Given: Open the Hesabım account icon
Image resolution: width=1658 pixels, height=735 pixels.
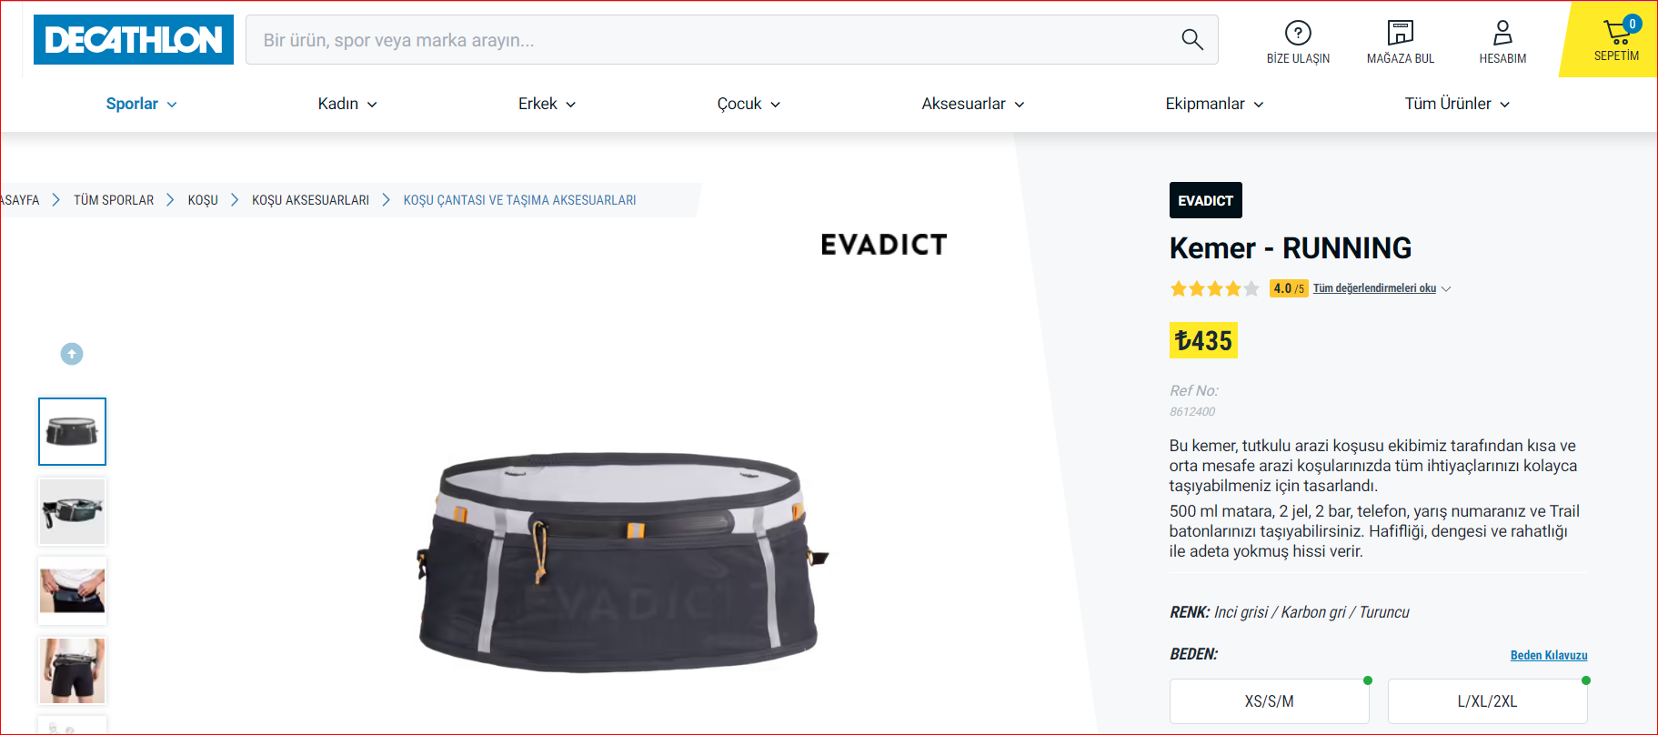Looking at the screenshot, I should click(x=1502, y=42).
